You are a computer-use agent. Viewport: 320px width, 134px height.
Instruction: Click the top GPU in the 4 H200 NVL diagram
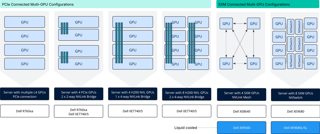133,22
